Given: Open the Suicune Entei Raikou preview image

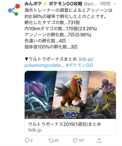Looking at the screenshot, I should 70,95.
